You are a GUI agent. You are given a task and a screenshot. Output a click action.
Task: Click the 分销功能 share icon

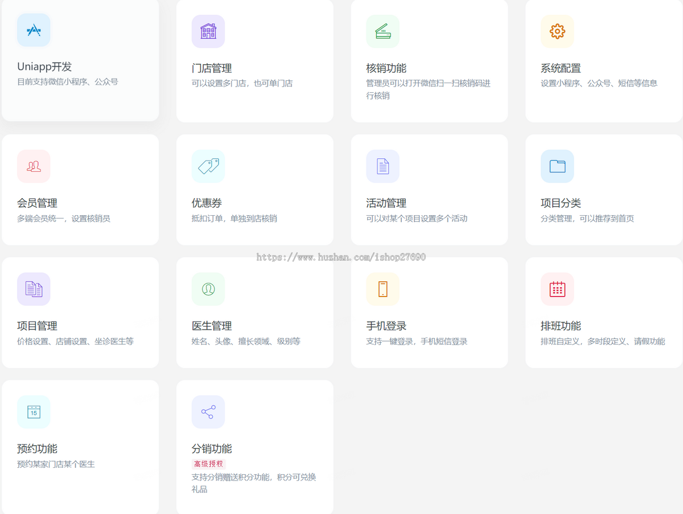pos(208,412)
